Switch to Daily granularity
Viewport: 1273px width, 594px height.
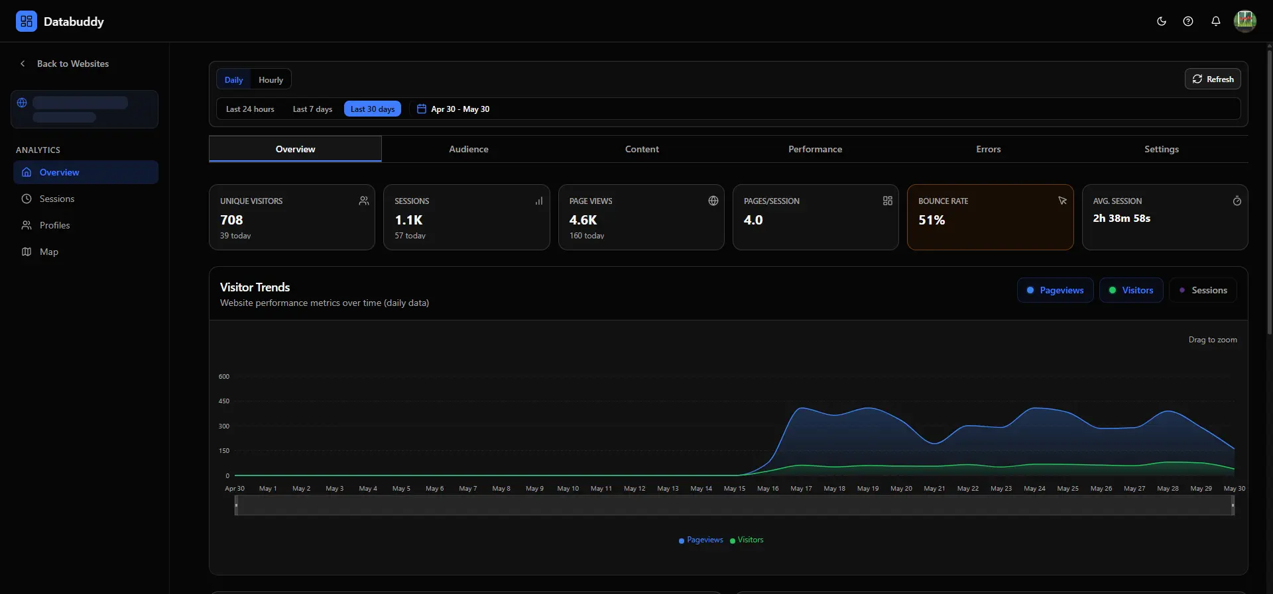tap(233, 79)
